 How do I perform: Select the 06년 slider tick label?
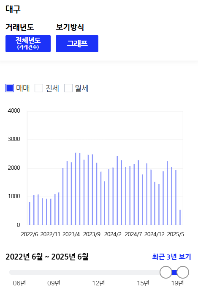pyautogui.click(x=19, y=283)
